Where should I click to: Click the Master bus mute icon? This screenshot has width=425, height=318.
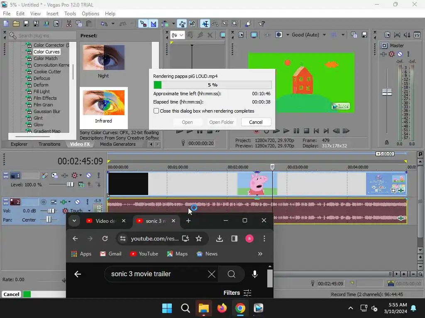[x=400, y=54]
